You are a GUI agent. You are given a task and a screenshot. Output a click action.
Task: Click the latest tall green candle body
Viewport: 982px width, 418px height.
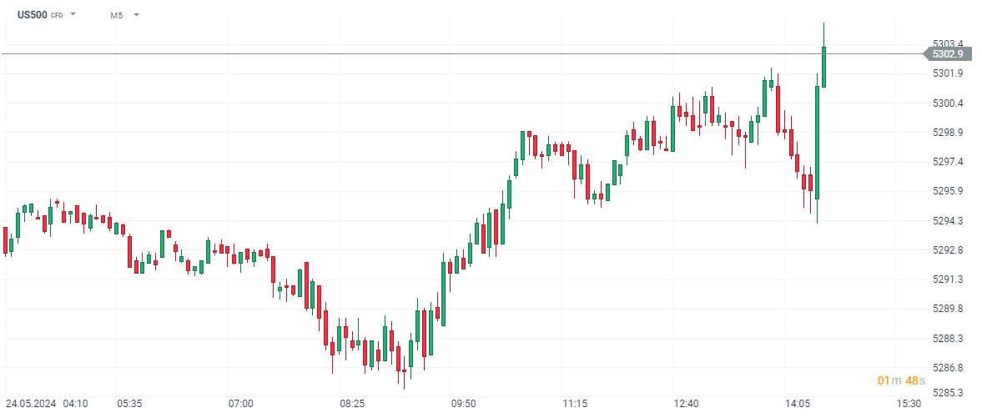(823, 67)
